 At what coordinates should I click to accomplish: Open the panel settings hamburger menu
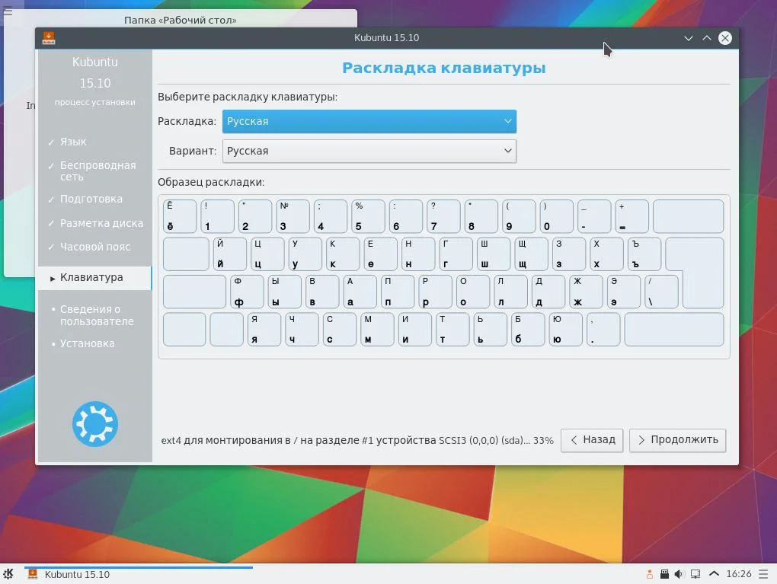click(x=763, y=574)
